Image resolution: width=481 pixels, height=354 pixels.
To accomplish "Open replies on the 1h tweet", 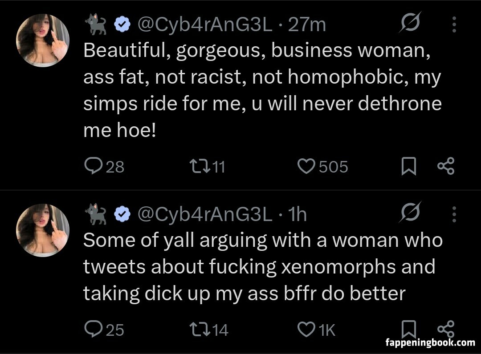I will [93, 330].
